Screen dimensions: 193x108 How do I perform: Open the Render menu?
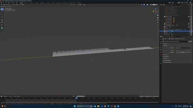pyautogui.click(x=9, y=3)
